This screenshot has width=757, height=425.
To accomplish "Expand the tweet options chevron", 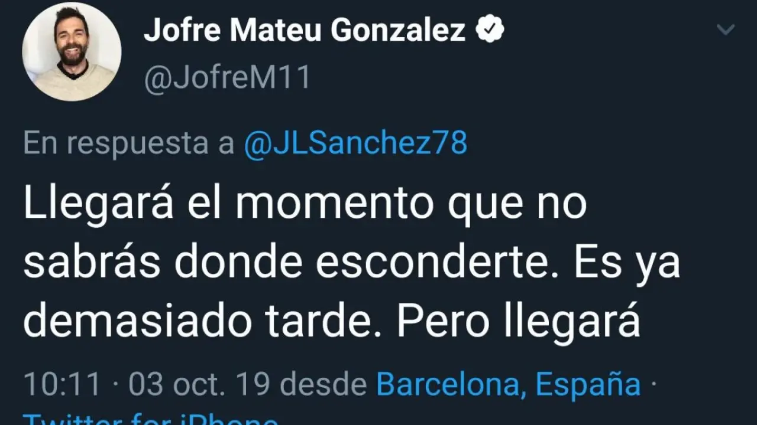I will point(725,30).
